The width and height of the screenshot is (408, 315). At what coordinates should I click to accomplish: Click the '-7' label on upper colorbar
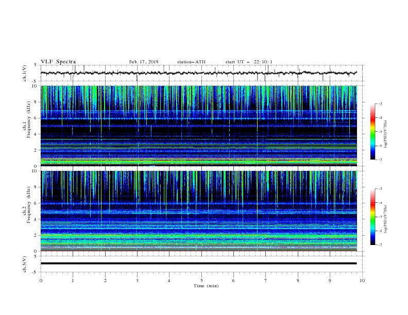pos(380,160)
